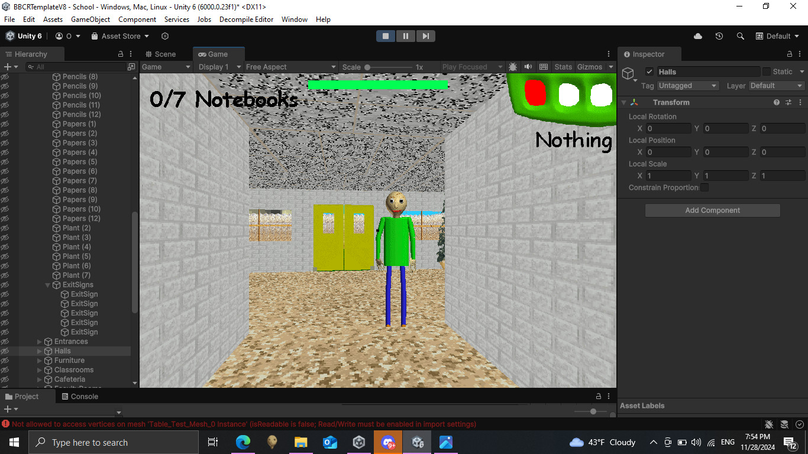This screenshot has width=808, height=454.
Task: Open the Undo History clock icon
Action: (719, 36)
